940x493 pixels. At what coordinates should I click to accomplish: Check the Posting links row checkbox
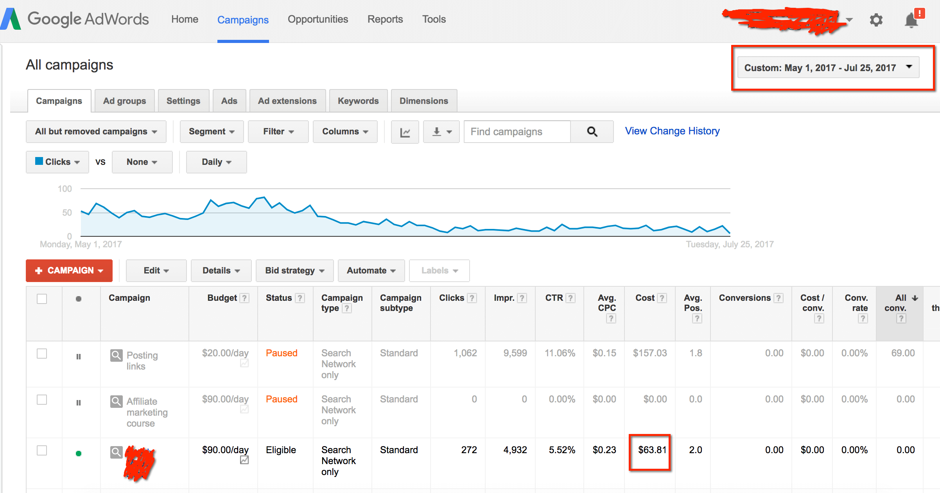click(42, 354)
